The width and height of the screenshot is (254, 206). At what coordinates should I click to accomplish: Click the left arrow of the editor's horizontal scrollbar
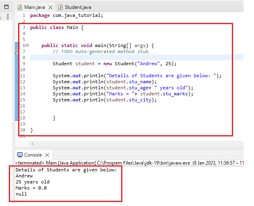coord(33,144)
